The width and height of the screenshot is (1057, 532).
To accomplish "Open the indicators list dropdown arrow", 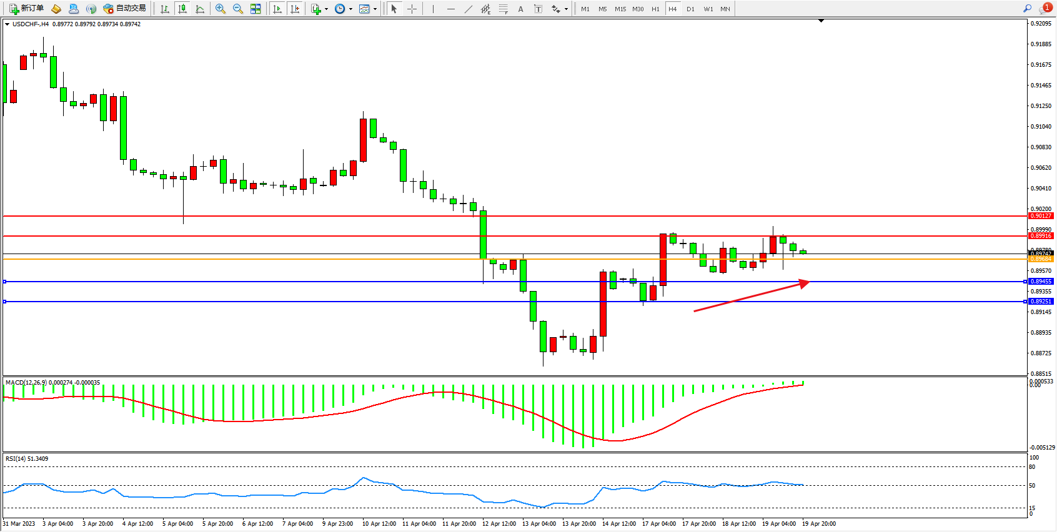I will (326, 9).
